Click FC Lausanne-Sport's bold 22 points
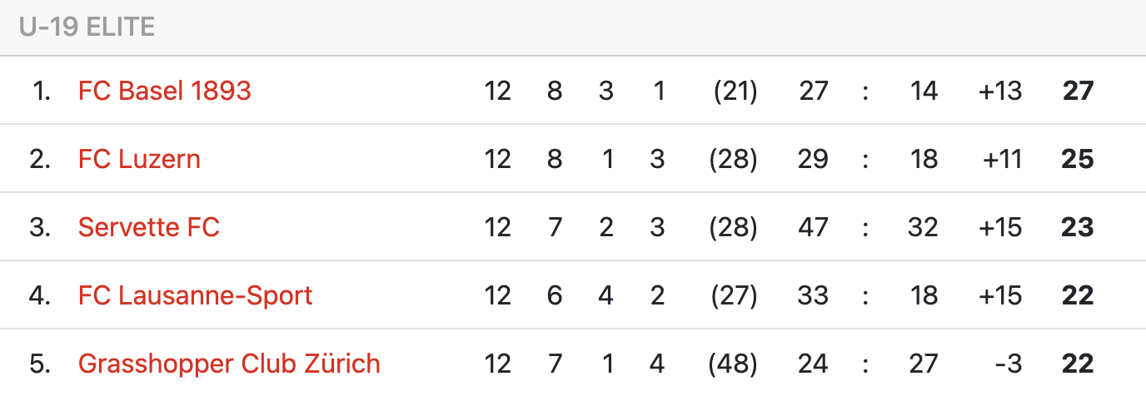 tap(1077, 295)
